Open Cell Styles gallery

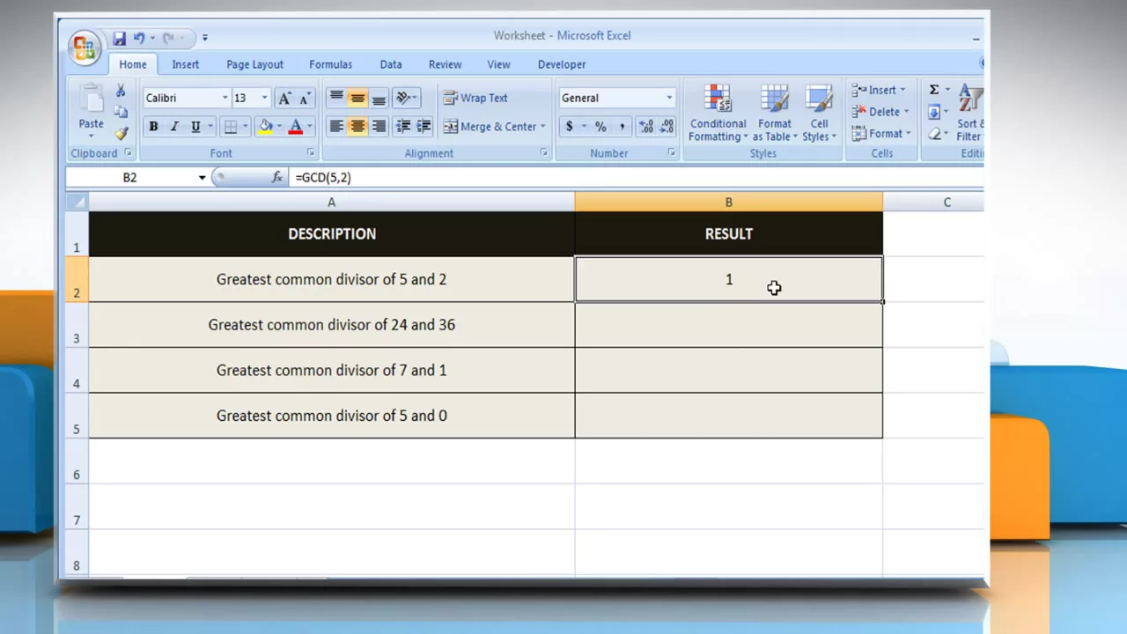pyautogui.click(x=819, y=113)
